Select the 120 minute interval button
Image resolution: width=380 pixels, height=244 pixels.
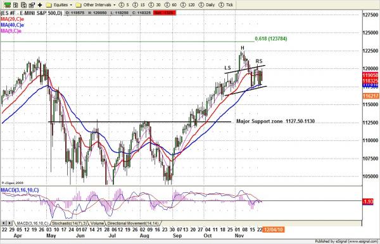click(187, 5)
